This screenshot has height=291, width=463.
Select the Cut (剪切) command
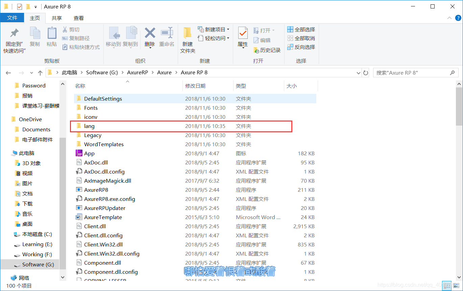coord(71,30)
